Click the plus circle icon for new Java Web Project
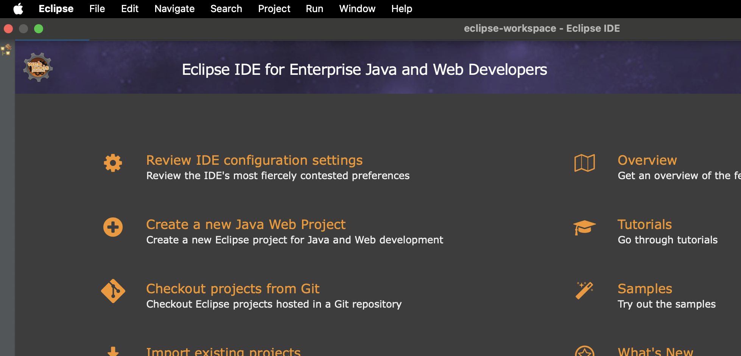Viewport: 741px width, 356px height. tap(113, 227)
